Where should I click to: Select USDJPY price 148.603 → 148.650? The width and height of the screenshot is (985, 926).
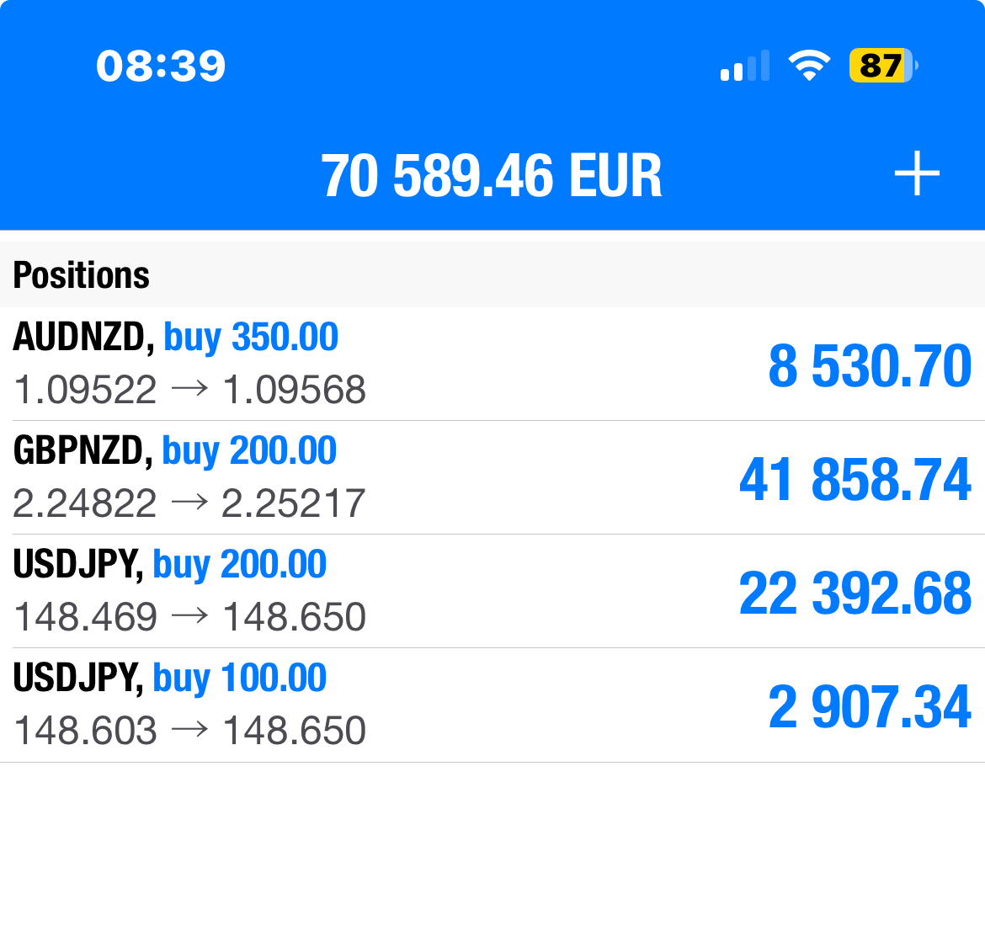tap(189, 731)
